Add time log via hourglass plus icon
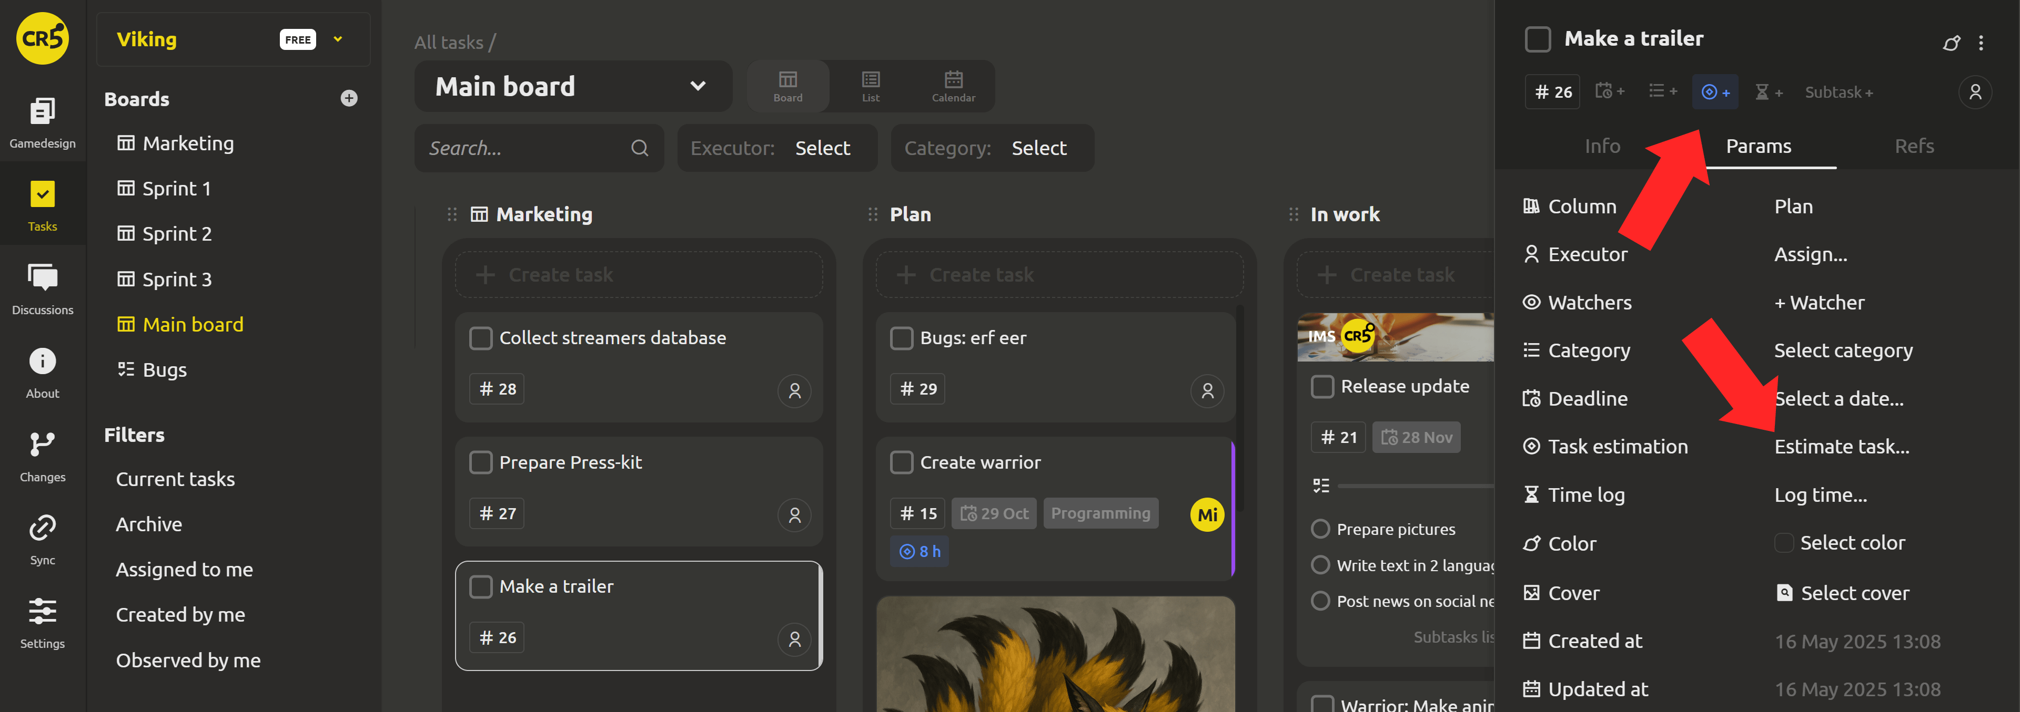This screenshot has height=712, width=2020. click(x=1768, y=91)
